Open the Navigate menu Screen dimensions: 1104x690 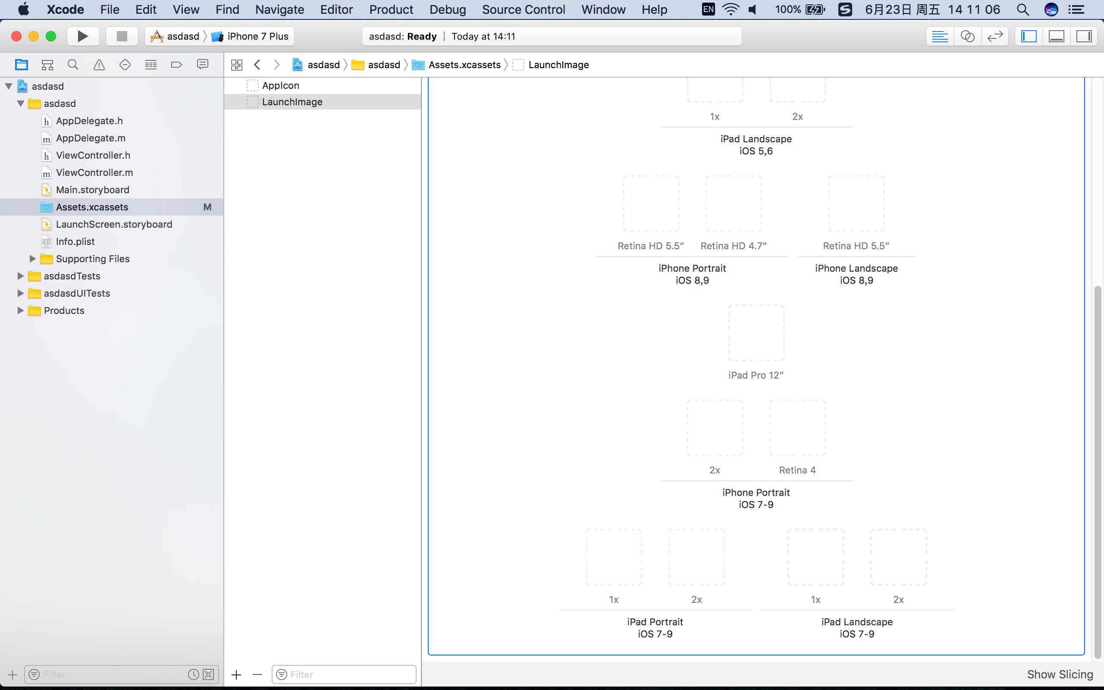tap(279, 9)
